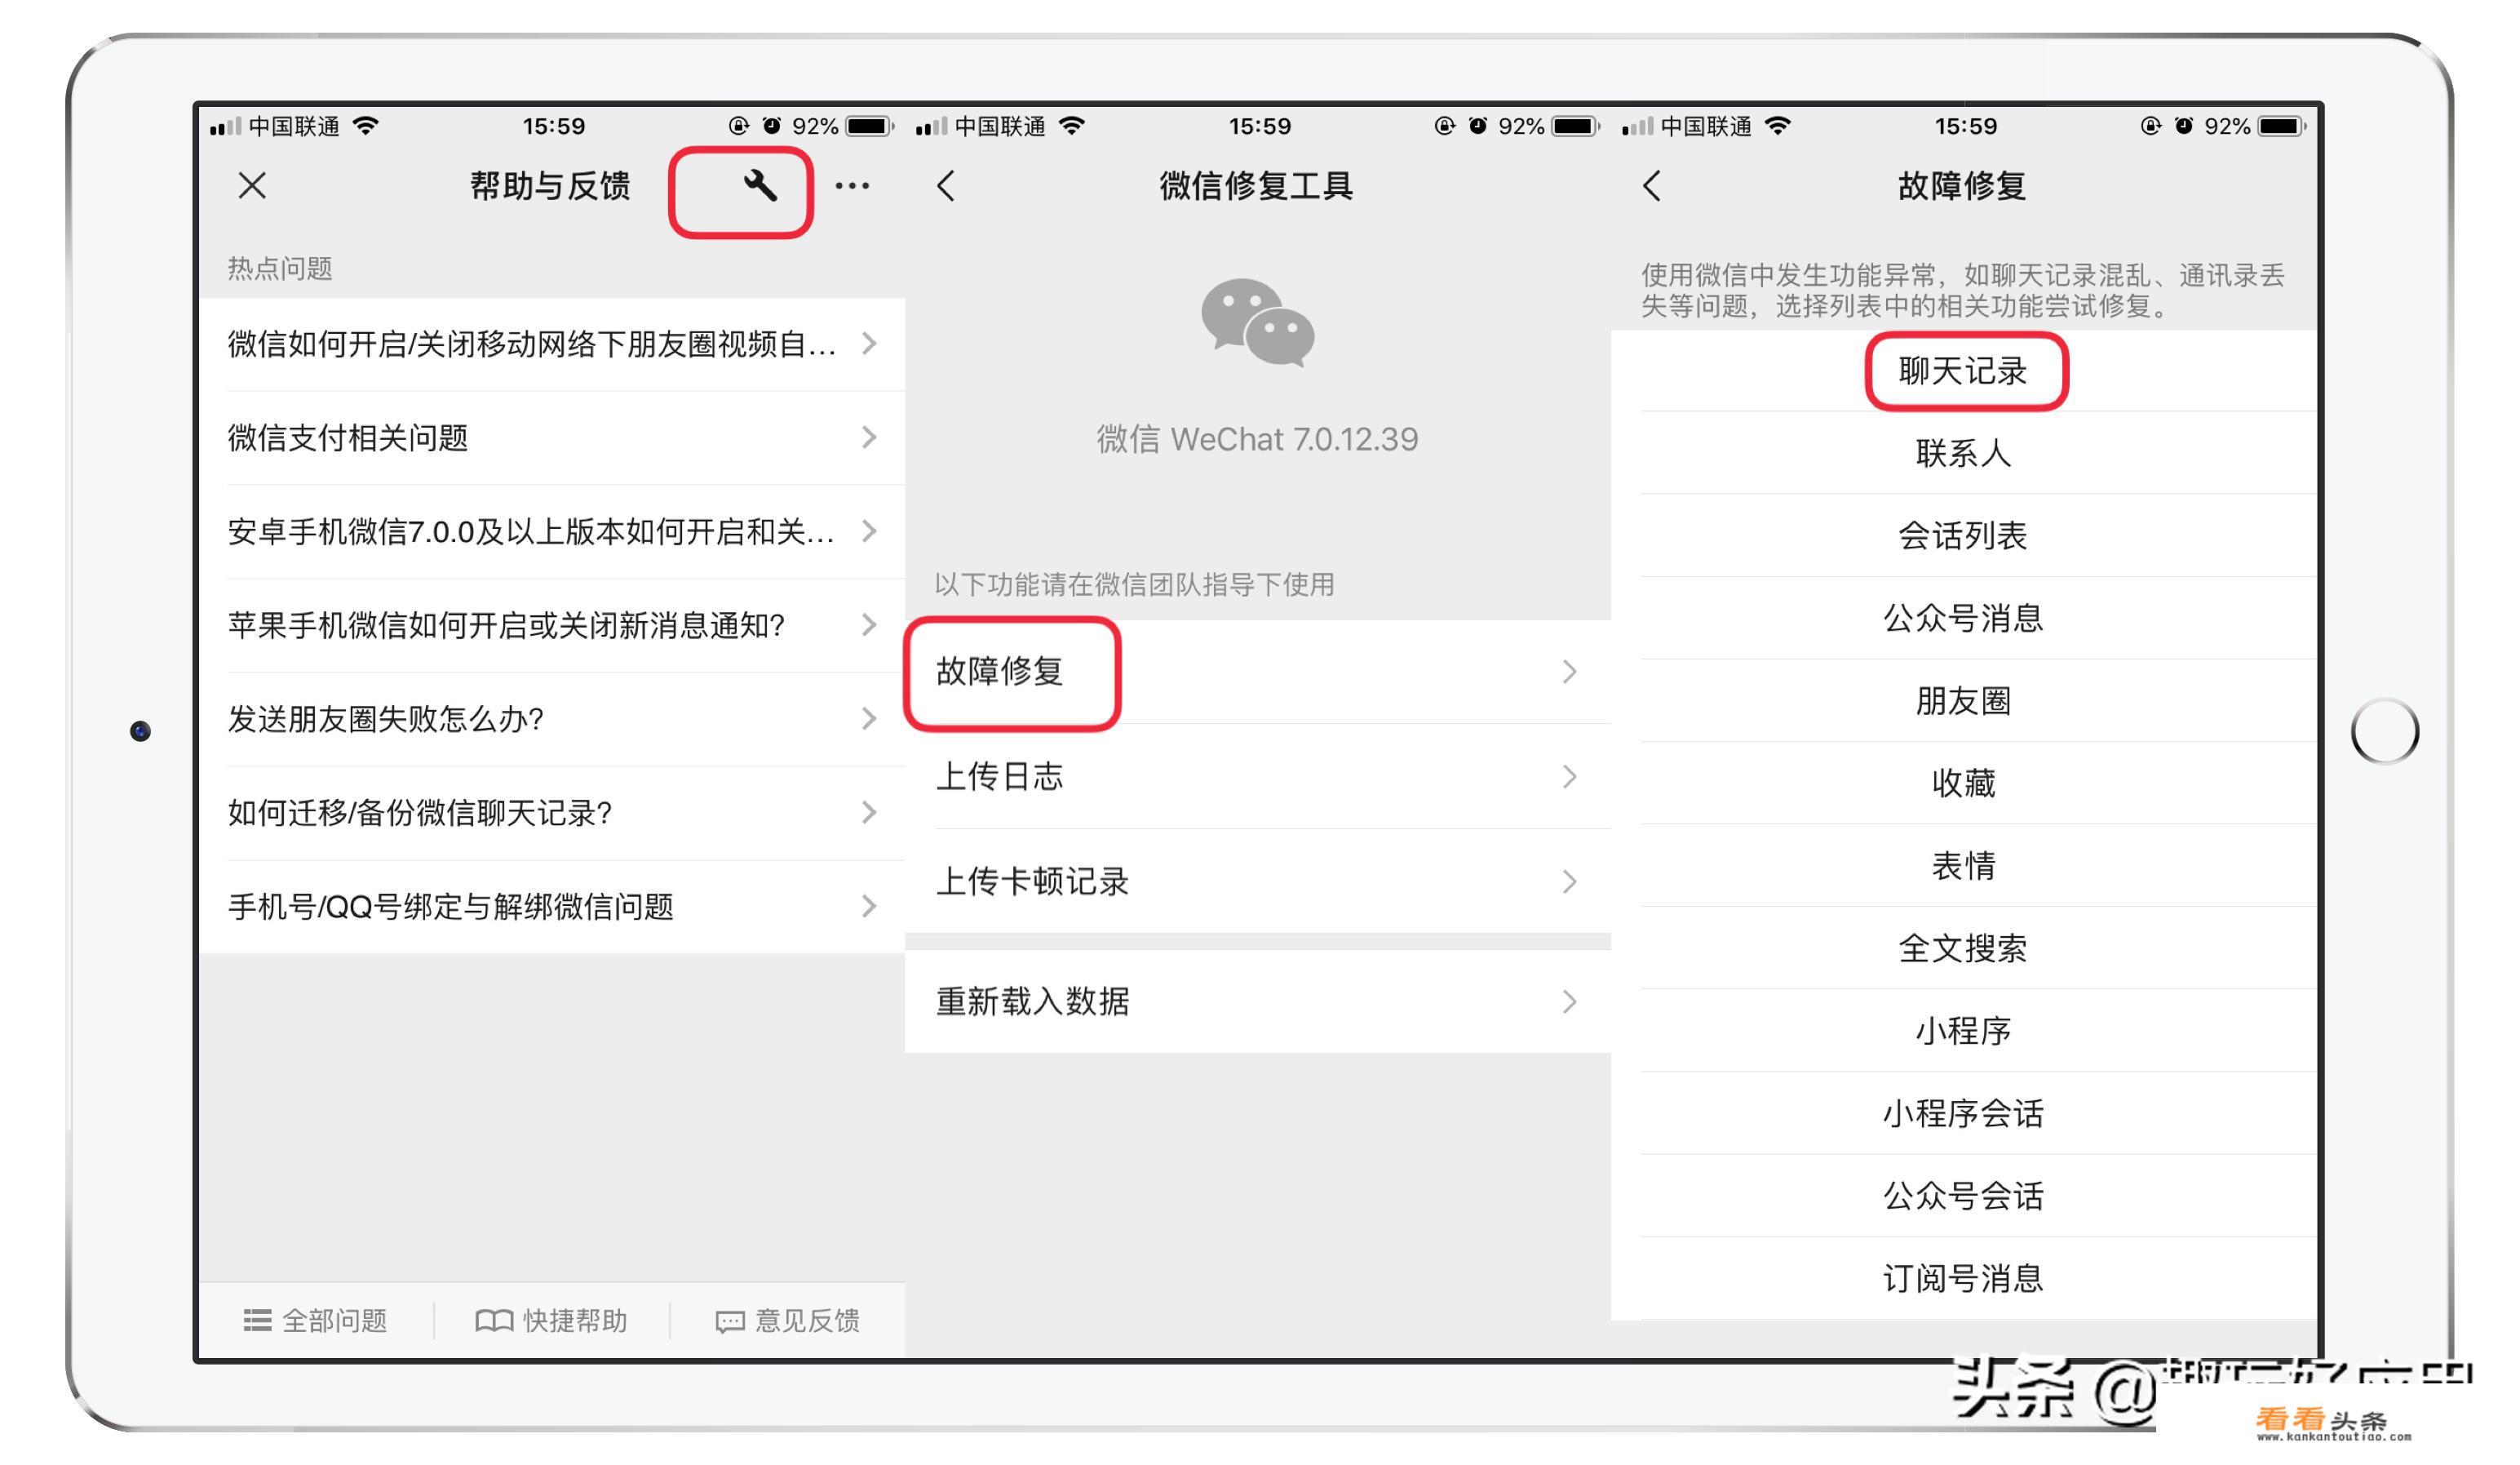Tap the 快捷帮助 book icon
Viewport: 2520px width, 1465px height.
click(494, 1321)
